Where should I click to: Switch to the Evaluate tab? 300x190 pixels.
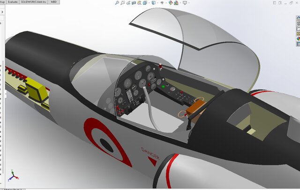coord(13,2)
